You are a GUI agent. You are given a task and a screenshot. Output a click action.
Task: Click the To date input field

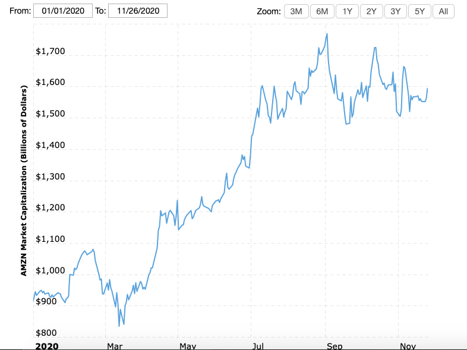[x=138, y=11]
